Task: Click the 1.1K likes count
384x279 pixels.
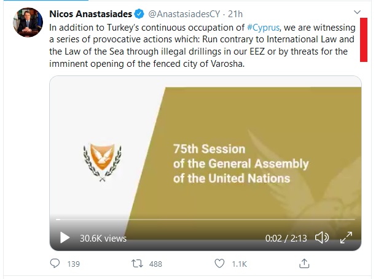Action: (x=239, y=264)
